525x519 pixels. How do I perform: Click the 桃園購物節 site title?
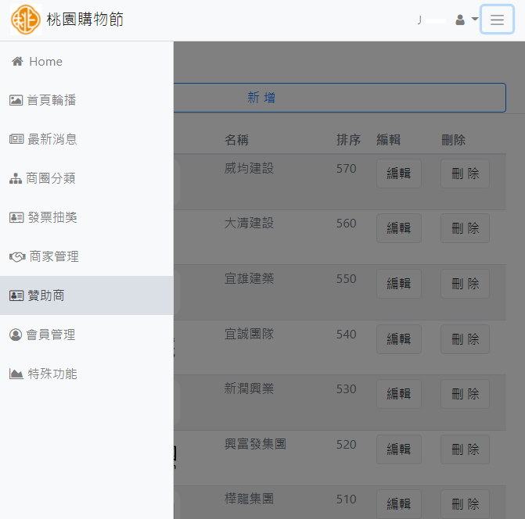[85, 20]
